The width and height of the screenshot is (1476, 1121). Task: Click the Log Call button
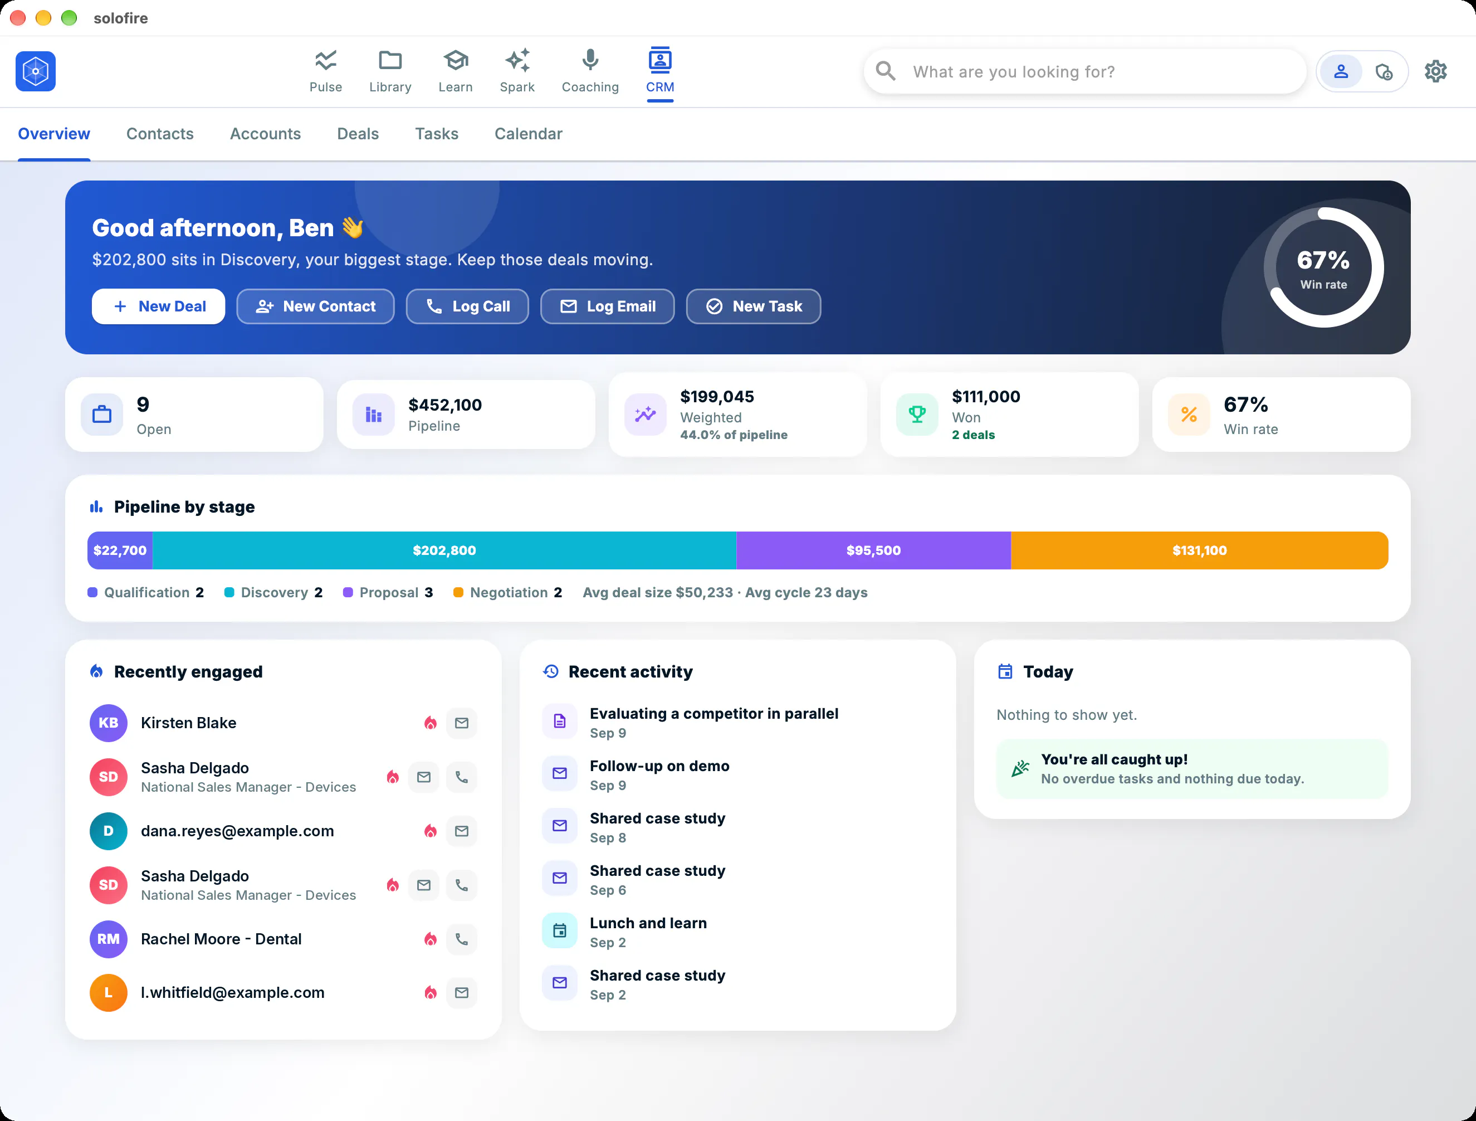467,306
